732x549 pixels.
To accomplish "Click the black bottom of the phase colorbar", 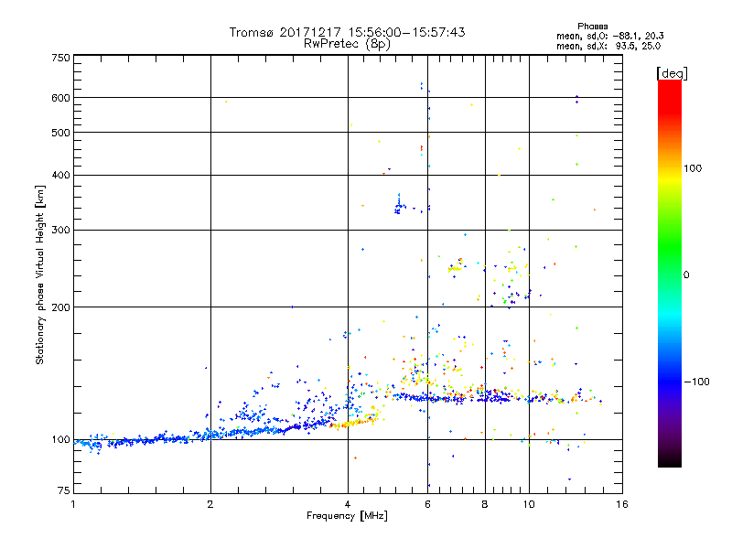I will tap(670, 460).
